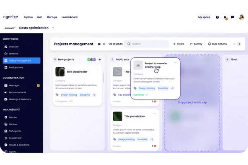Image resolution: width=248 pixels, height=165 pixels.
Task: Switch to kanban board view icon
Action: (x=99, y=44)
